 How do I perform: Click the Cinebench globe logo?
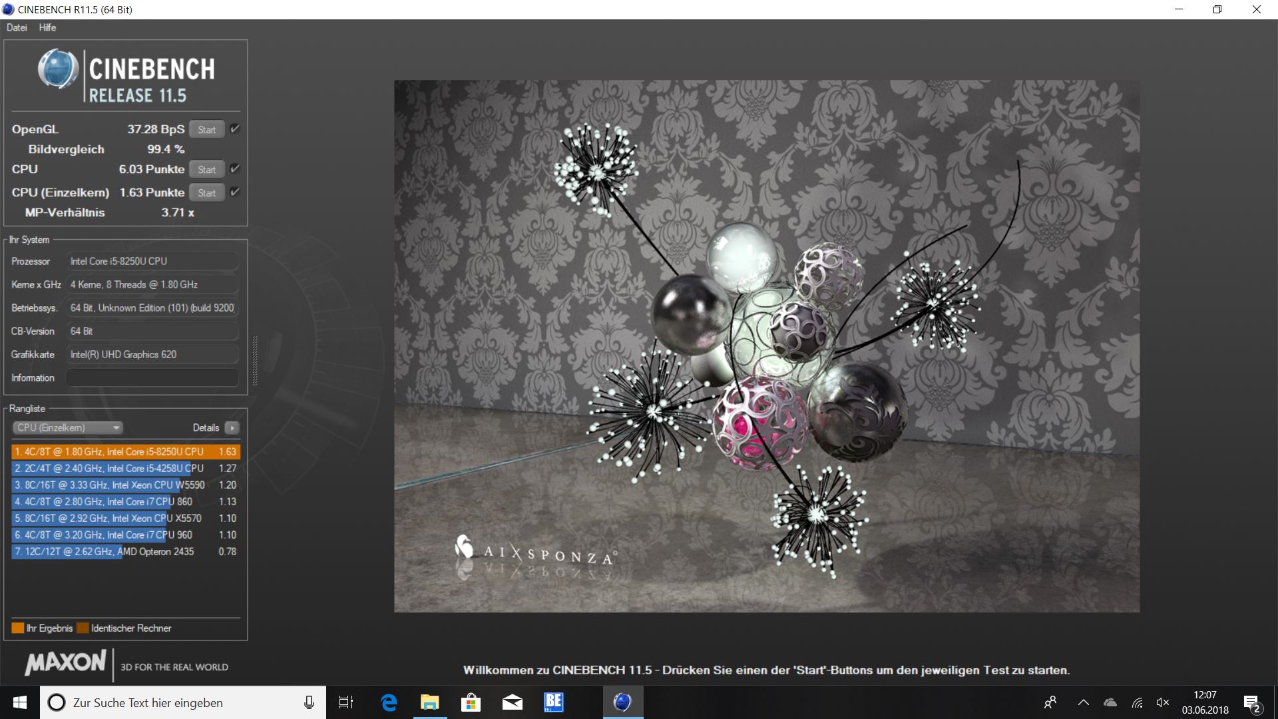(59, 69)
